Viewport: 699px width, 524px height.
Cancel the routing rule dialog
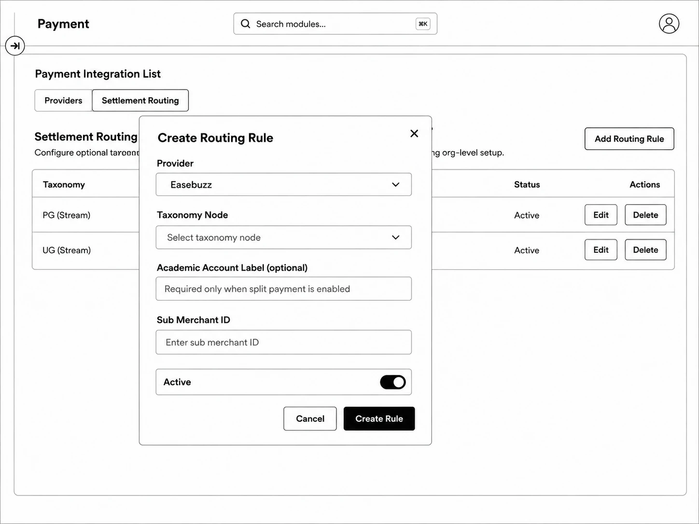[310, 419]
